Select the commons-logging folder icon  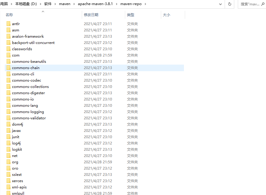tap(8, 112)
